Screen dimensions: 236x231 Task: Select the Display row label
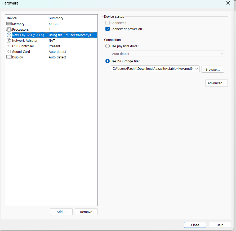pyautogui.click(x=17, y=57)
